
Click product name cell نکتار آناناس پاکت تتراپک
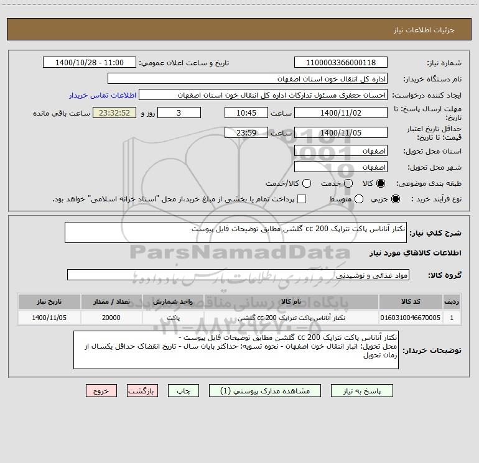(x=291, y=318)
